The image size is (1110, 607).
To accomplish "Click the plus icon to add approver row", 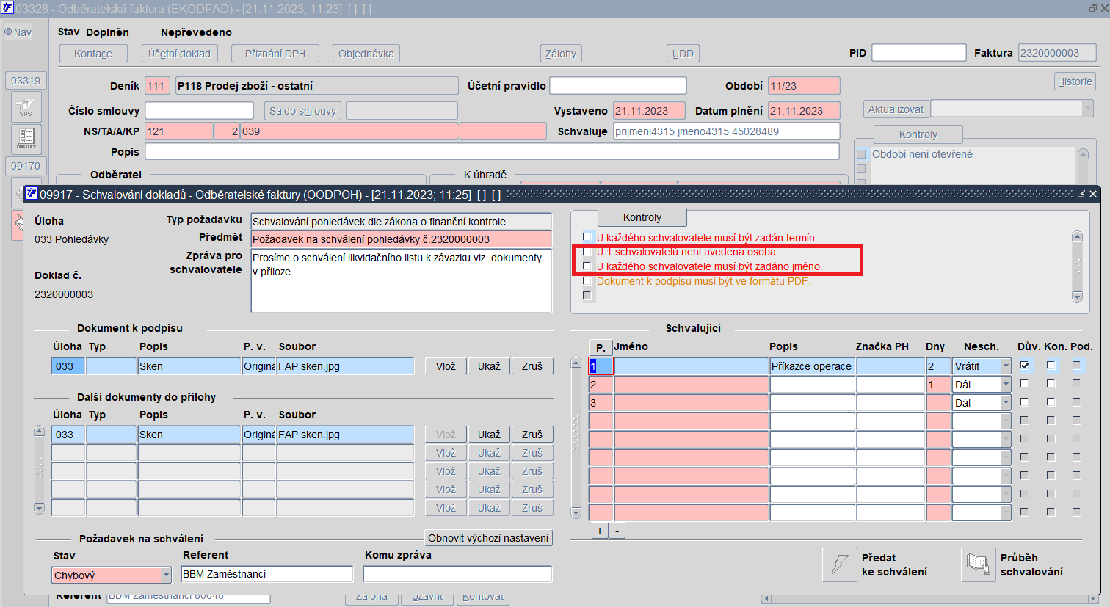I will click(600, 531).
